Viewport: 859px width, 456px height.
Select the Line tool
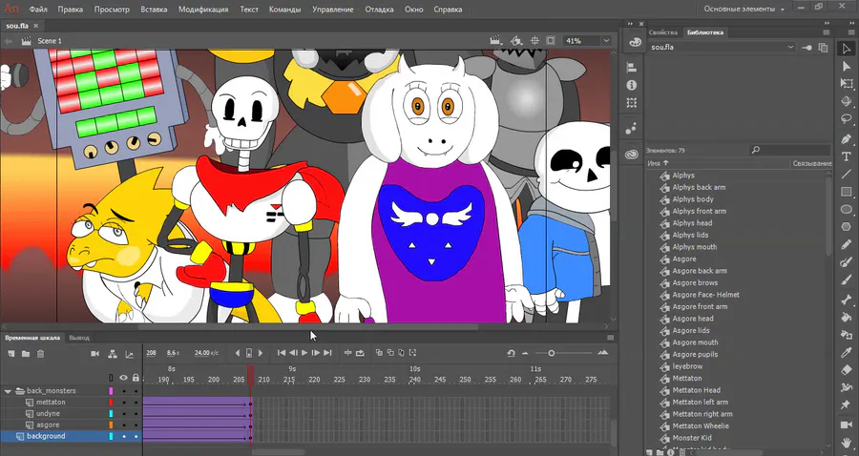tap(847, 175)
